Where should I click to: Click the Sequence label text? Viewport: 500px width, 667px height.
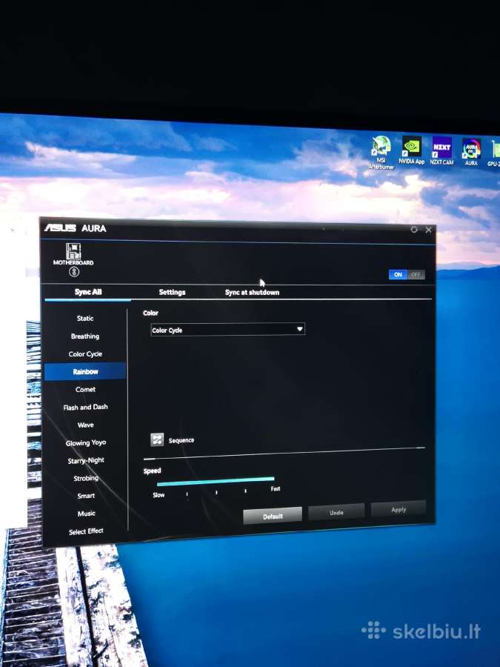[x=181, y=440]
